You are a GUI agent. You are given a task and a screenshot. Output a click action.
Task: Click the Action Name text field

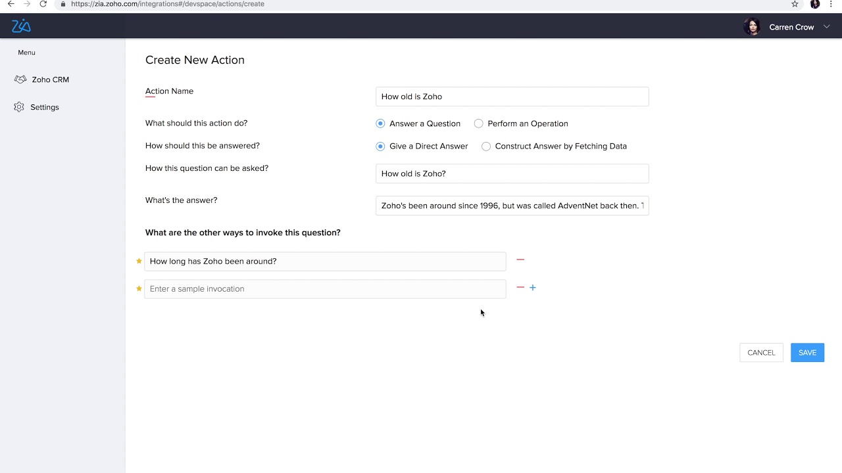(x=512, y=97)
